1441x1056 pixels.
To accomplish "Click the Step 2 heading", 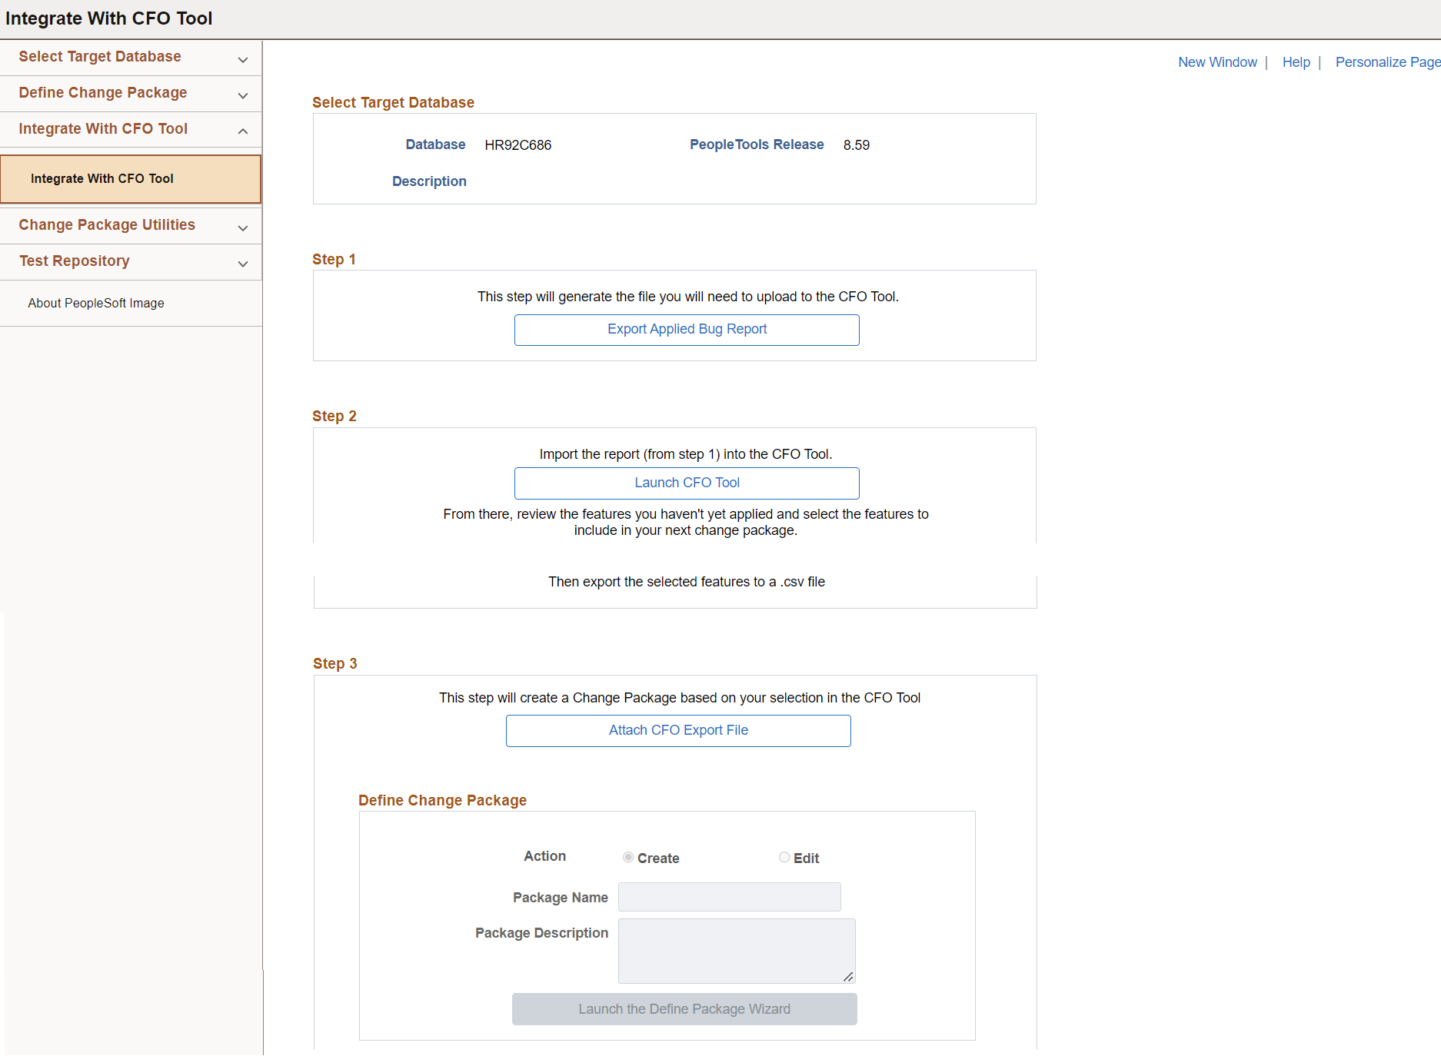I will coord(334,416).
